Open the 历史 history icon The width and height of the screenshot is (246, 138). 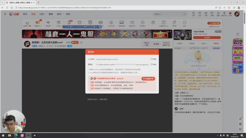point(193,14)
